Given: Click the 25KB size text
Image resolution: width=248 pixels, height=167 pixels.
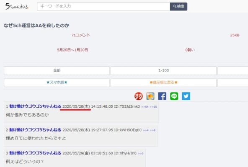Looking at the screenshot, I should (x=235, y=35).
